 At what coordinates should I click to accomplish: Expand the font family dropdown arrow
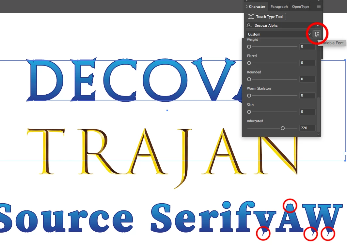[318, 25]
